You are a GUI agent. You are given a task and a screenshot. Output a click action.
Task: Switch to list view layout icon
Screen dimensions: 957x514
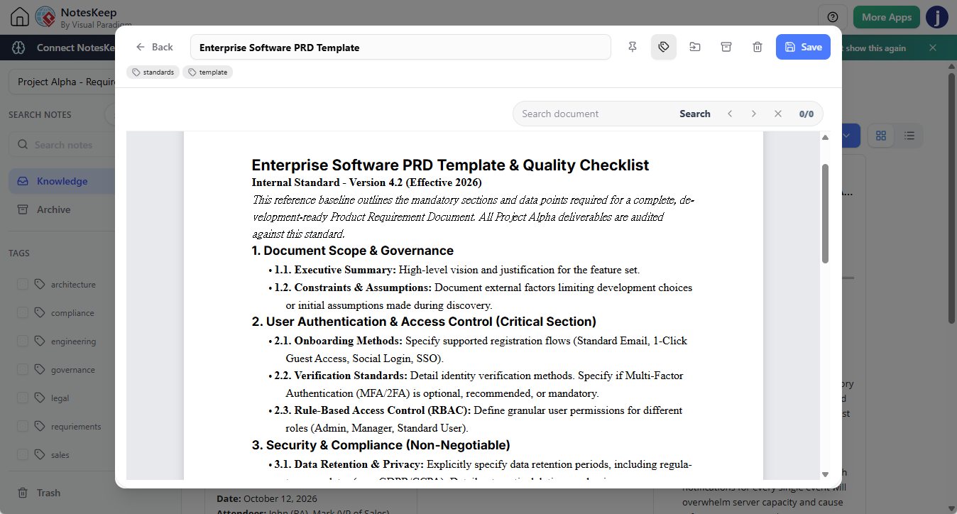(x=909, y=136)
